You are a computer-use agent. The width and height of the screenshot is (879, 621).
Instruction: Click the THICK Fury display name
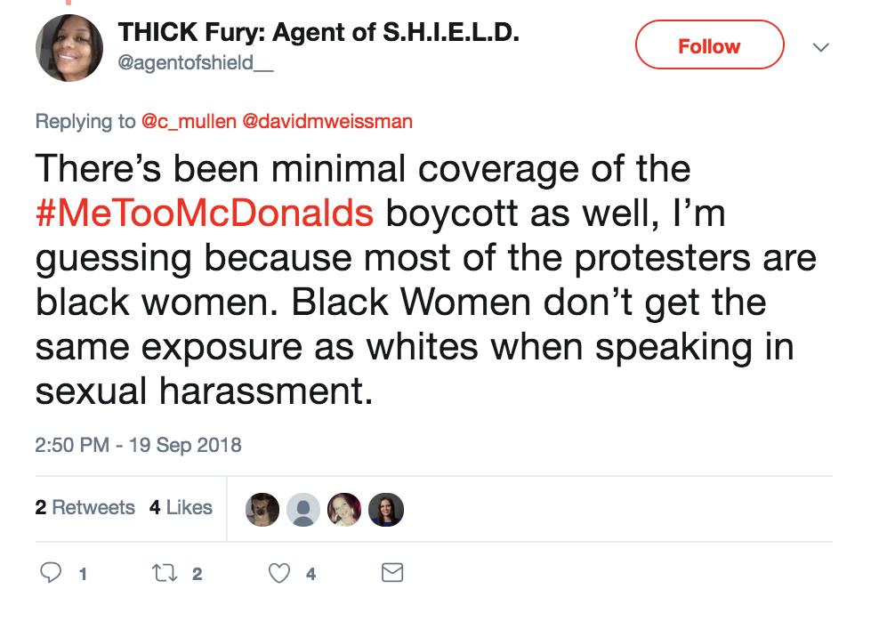(318, 33)
